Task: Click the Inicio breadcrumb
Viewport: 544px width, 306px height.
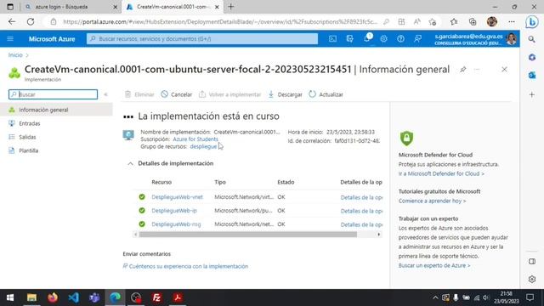Action: point(15,54)
